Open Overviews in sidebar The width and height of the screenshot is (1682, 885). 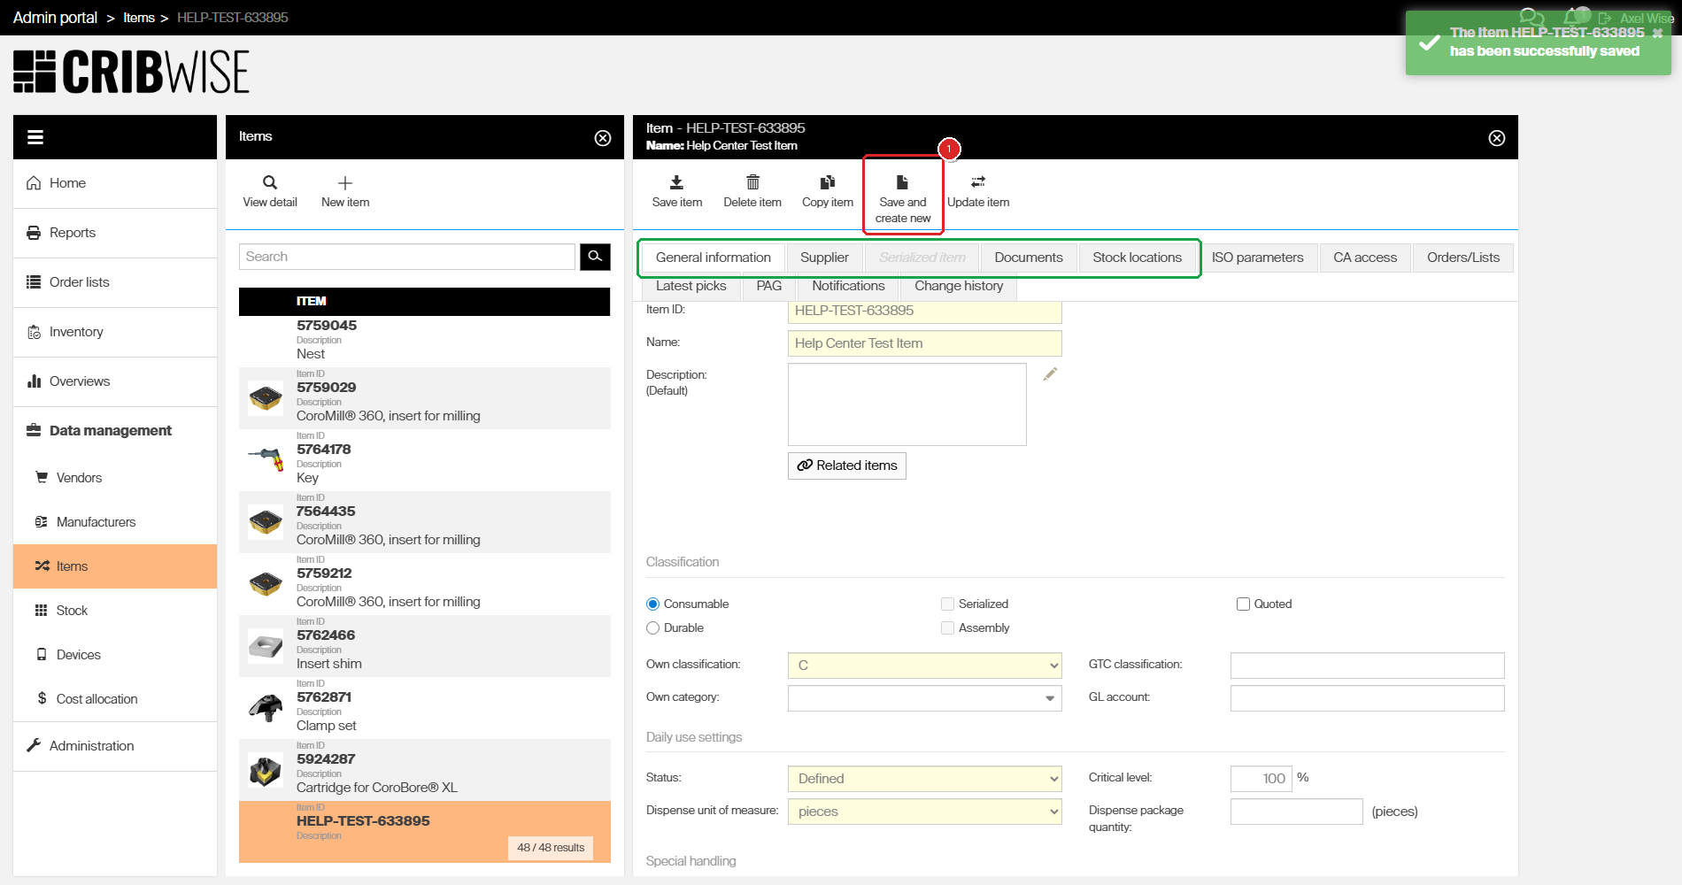pos(115,381)
